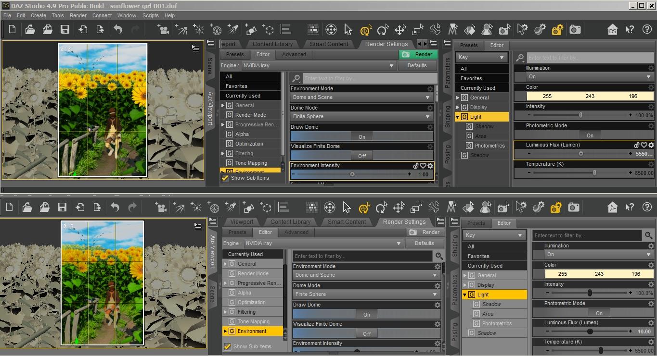Image resolution: width=657 pixels, height=356 pixels.
Task: Click Create New Camera icon in upper toolbar
Action: click(164, 30)
